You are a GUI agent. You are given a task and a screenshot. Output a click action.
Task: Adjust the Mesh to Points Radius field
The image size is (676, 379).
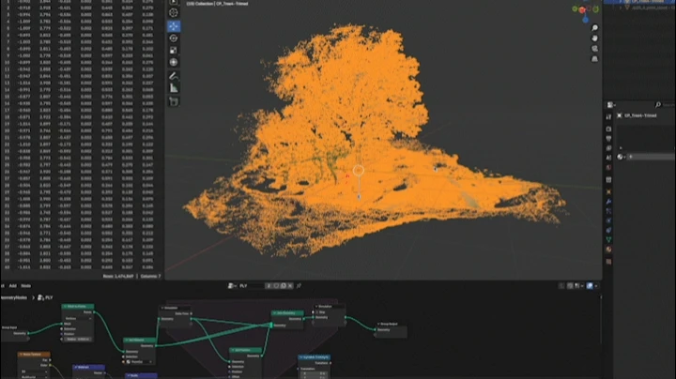click(78, 339)
